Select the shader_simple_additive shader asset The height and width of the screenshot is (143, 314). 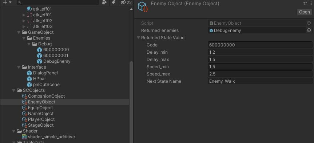tap(48, 137)
